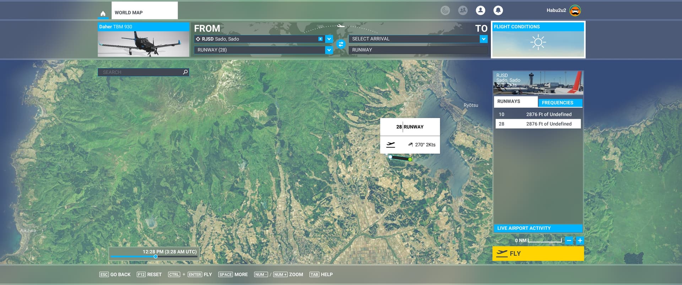Open the FLIGHT CONDITIONS panel
This screenshot has width=682, height=285.
(538, 40)
